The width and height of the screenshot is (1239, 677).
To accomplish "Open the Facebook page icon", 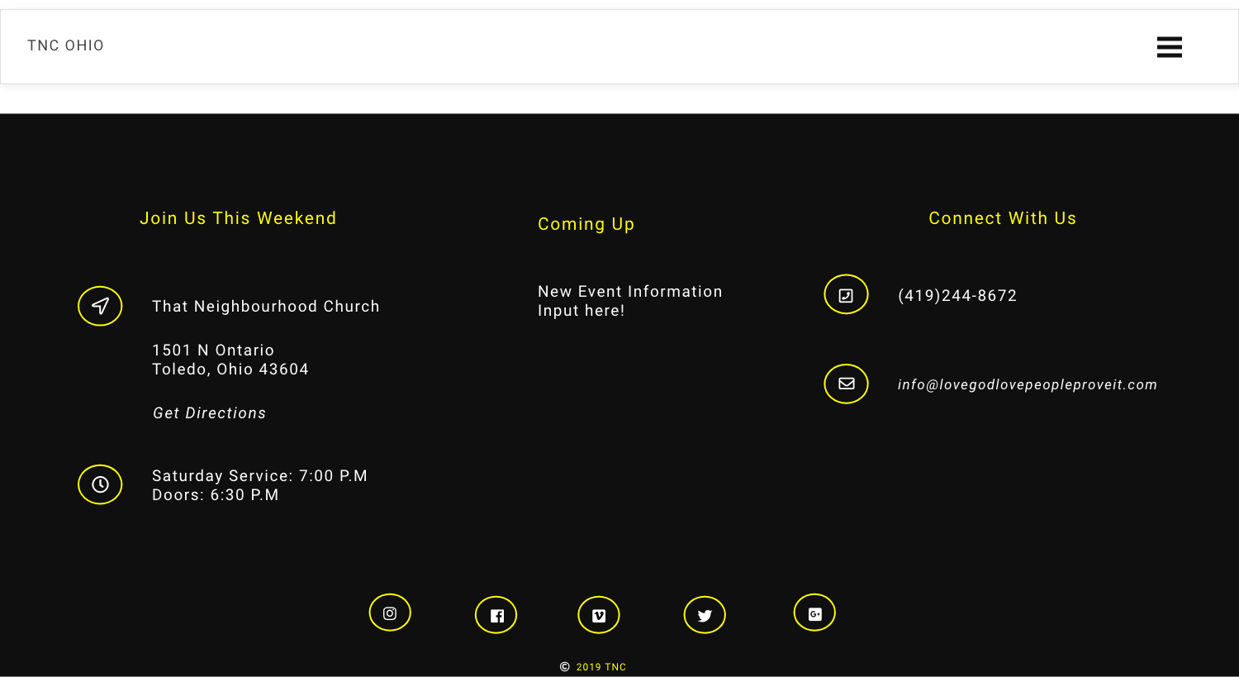I will 496,615.
